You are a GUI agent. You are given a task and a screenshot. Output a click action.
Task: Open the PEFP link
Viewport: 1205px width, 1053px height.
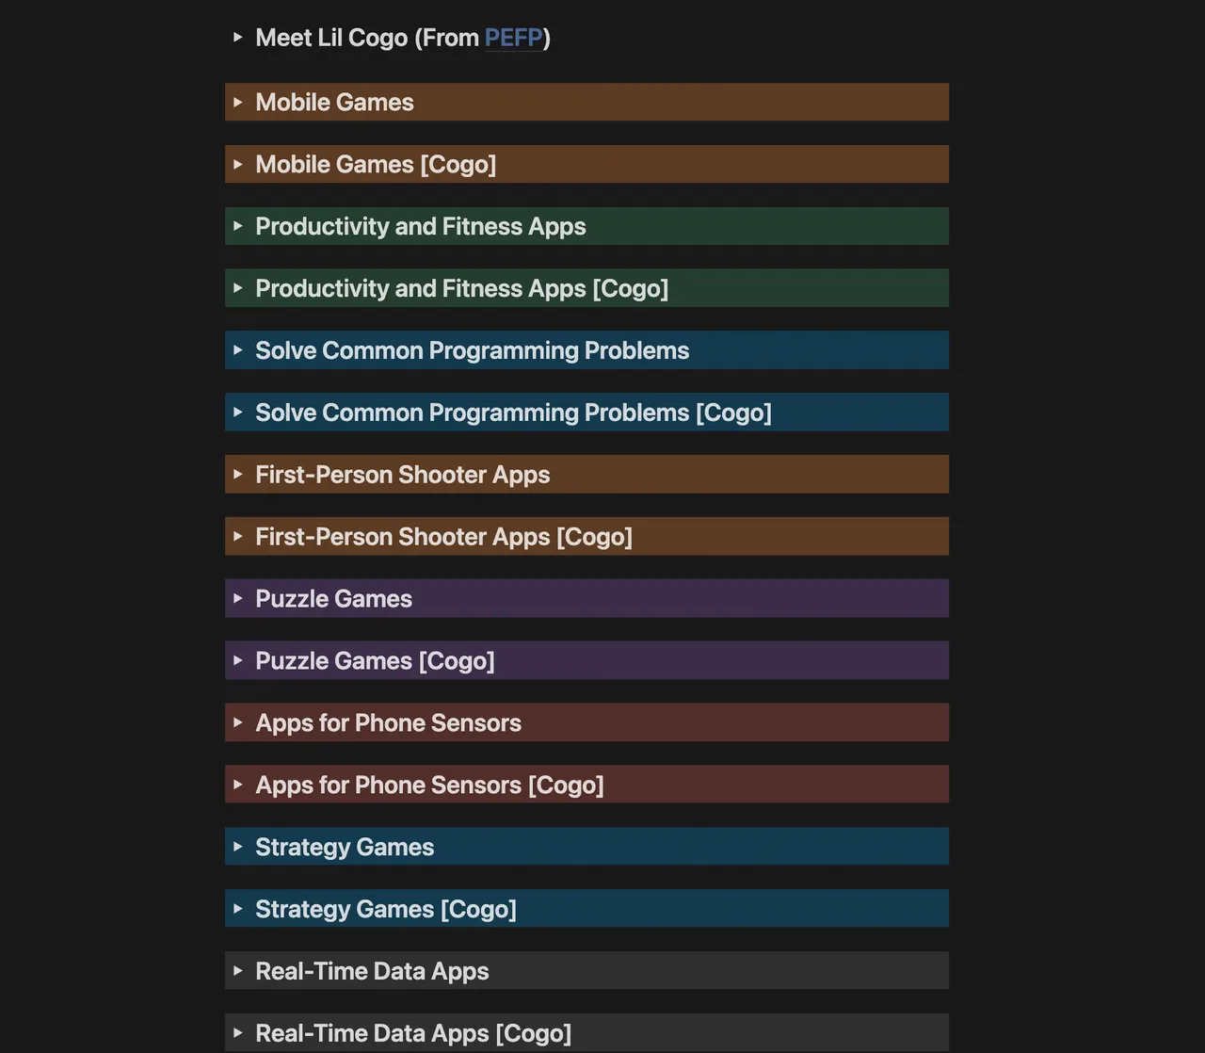tap(513, 38)
